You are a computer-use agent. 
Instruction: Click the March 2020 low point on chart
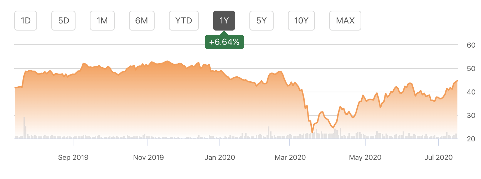pyautogui.click(x=312, y=132)
